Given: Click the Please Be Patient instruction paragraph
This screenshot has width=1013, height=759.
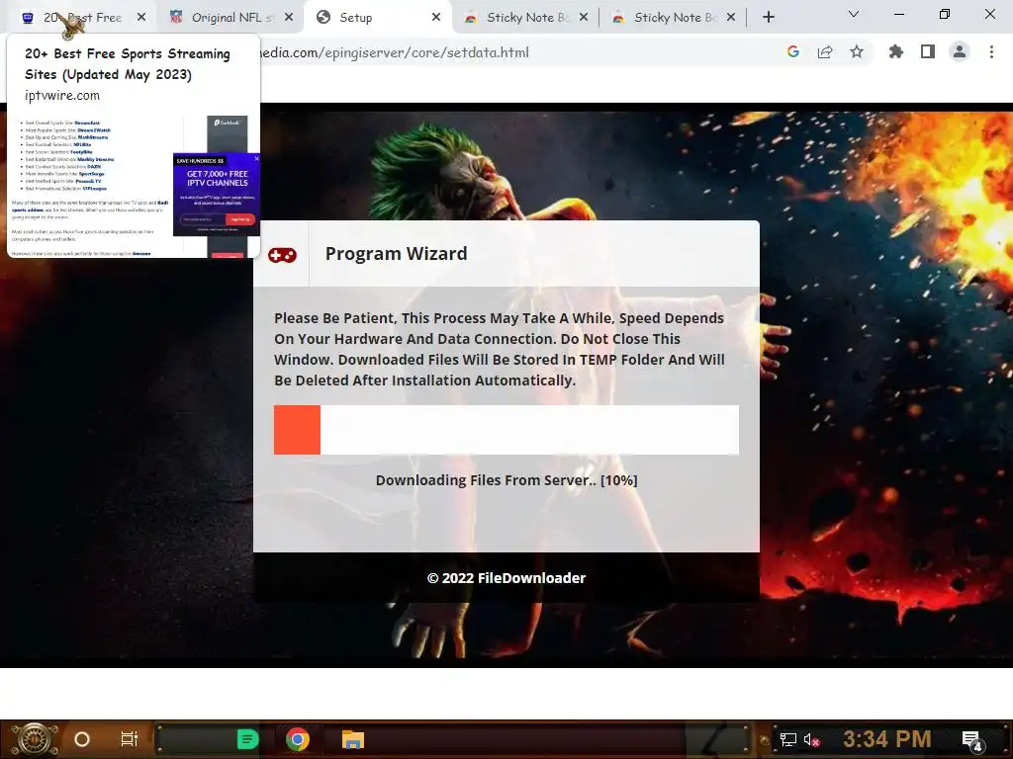Looking at the screenshot, I should (500, 349).
